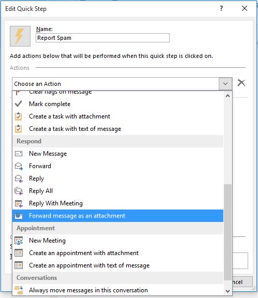Click the lightning bolt Quick Step icon

pyautogui.click(x=20, y=36)
